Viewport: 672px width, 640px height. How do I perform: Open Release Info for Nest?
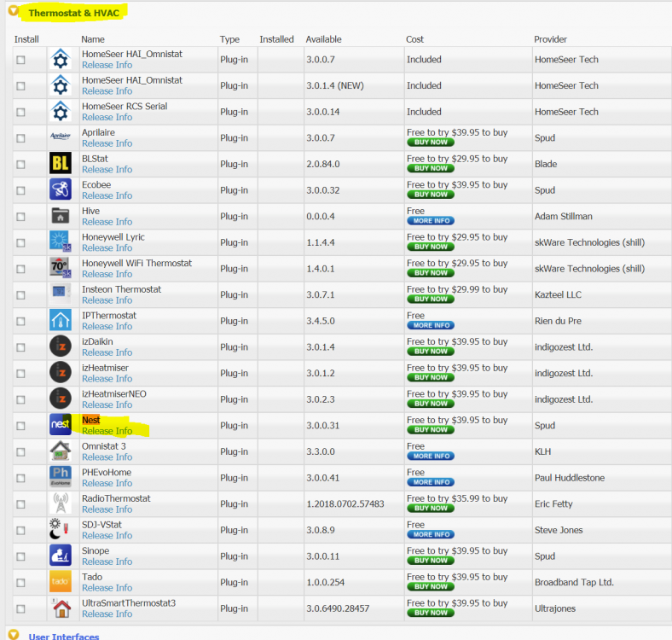coord(107,431)
